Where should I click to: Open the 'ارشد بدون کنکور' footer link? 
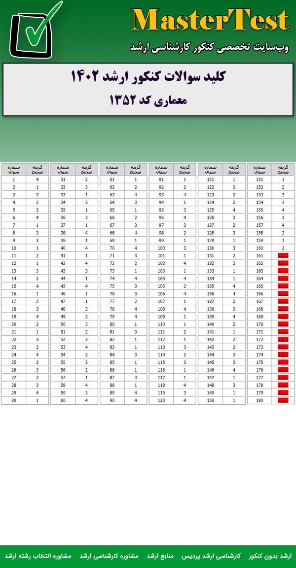tap(270, 556)
